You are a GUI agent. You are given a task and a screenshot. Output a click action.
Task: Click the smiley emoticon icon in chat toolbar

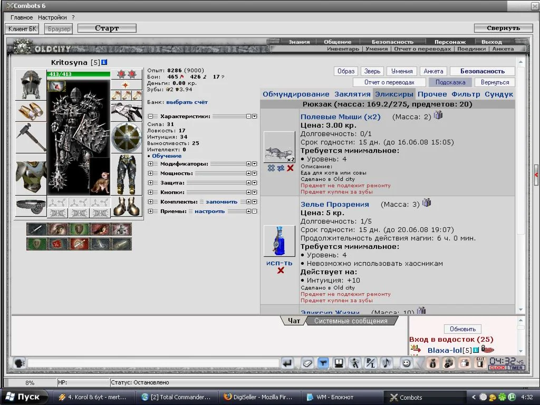pos(406,363)
